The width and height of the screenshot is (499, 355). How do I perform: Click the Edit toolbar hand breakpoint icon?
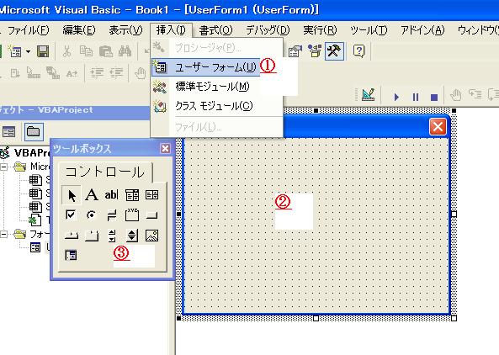tap(141, 73)
